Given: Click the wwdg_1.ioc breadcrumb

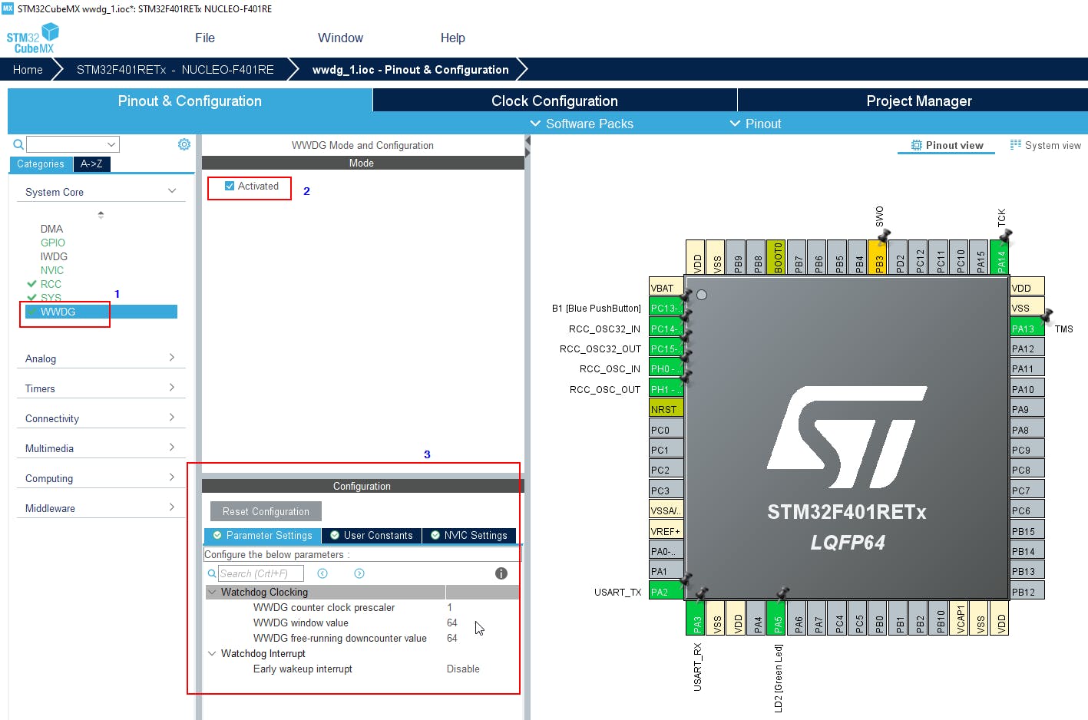Looking at the screenshot, I should pos(410,69).
